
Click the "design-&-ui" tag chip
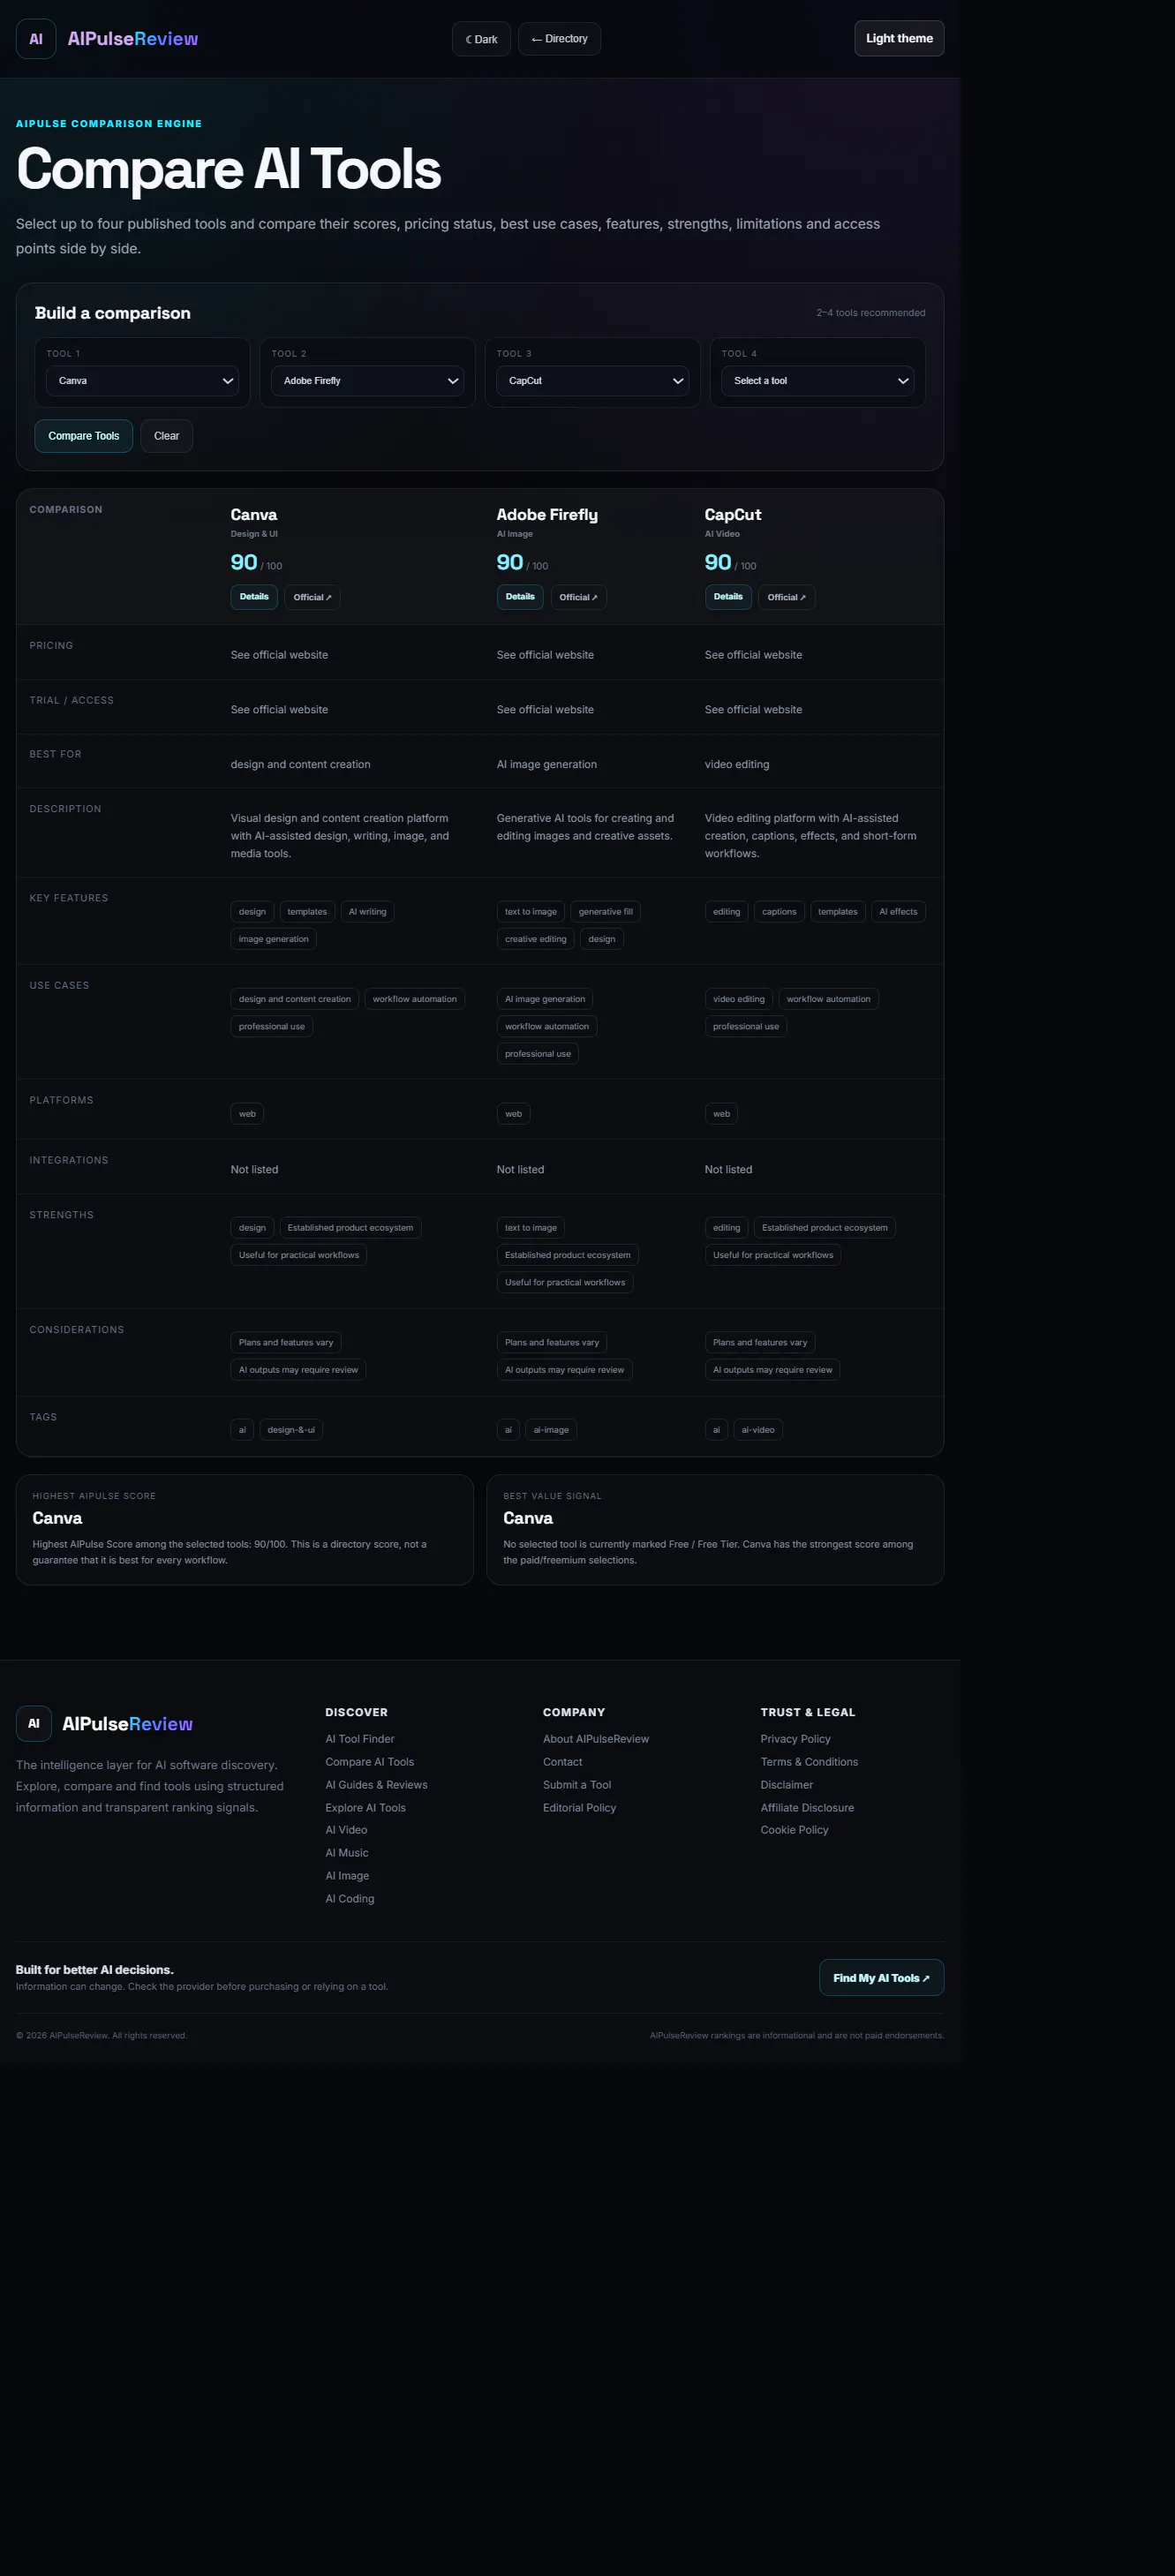(x=291, y=1430)
